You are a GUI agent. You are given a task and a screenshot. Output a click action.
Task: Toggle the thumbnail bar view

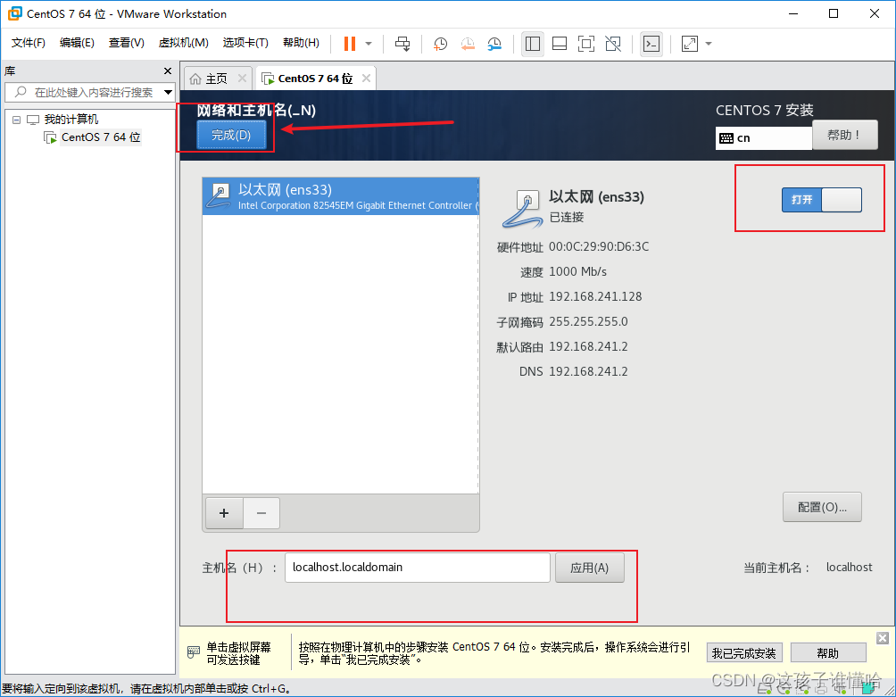[560, 44]
